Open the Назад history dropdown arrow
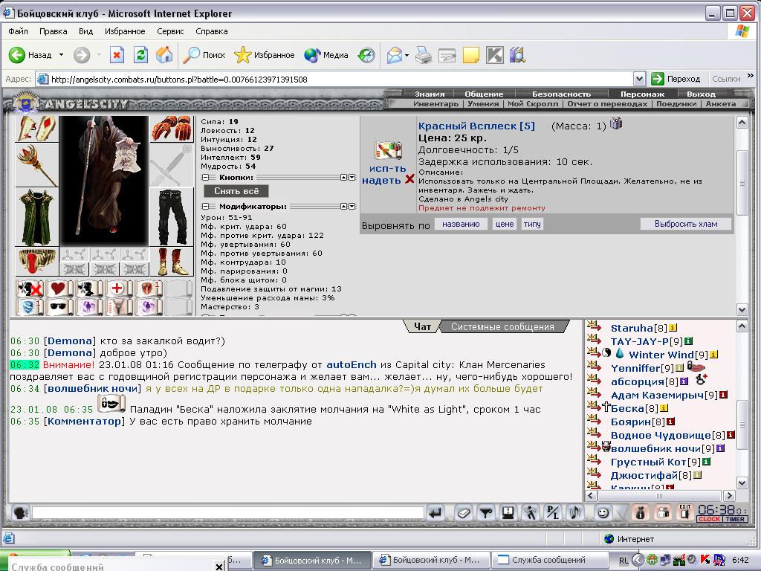 tap(61, 55)
